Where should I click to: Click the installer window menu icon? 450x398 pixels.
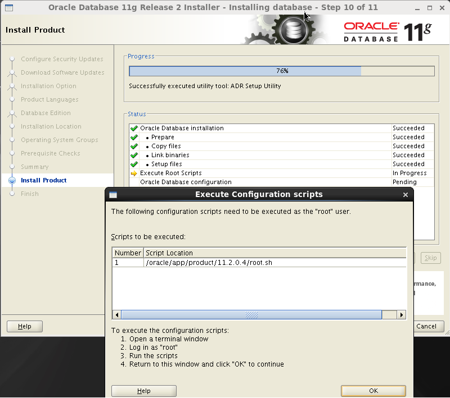(9, 8)
